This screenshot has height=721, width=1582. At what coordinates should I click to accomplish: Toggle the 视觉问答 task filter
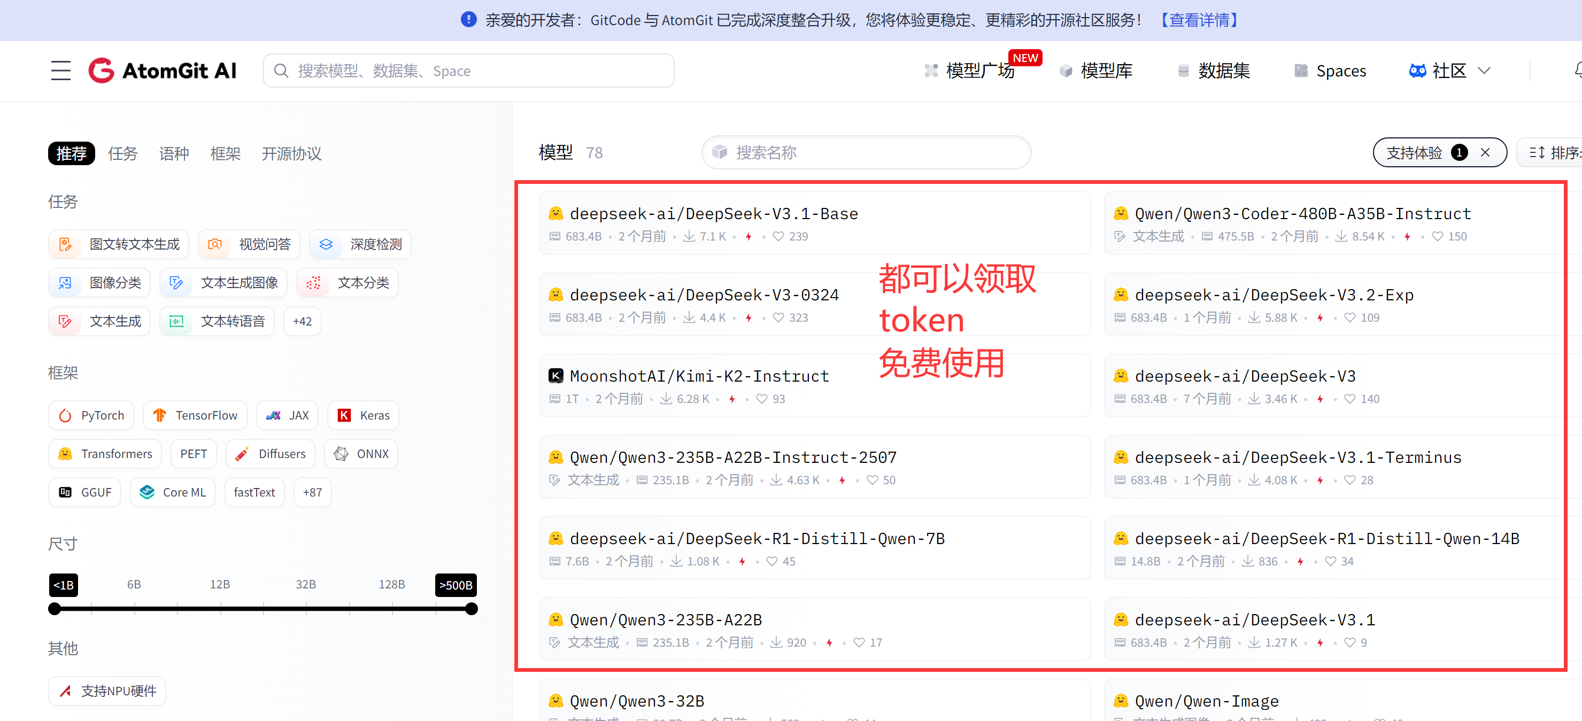coord(249,244)
